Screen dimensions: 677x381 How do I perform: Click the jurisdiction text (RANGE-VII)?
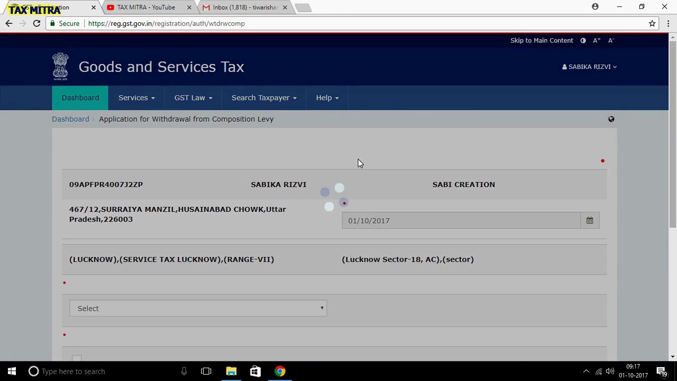[249, 259]
